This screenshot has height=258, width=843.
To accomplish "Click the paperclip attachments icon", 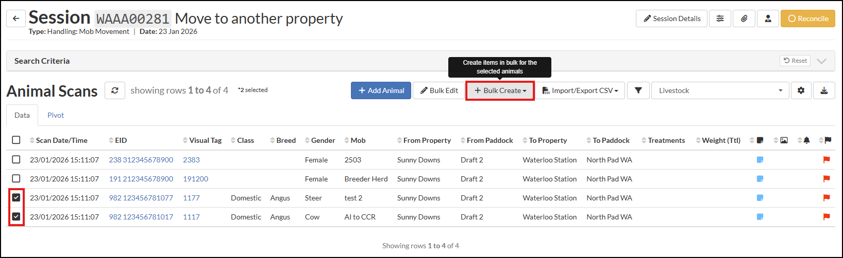I will click(x=744, y=19).
